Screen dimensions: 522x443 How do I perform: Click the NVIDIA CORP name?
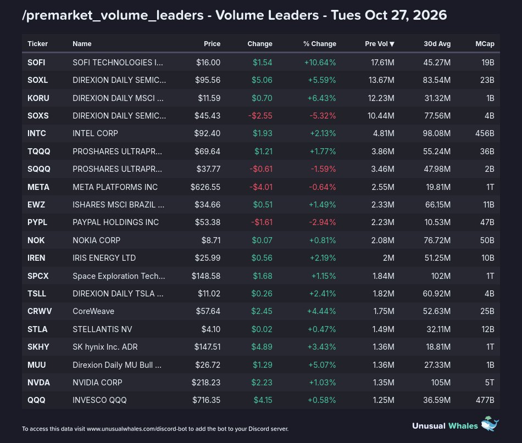[97, 383]
